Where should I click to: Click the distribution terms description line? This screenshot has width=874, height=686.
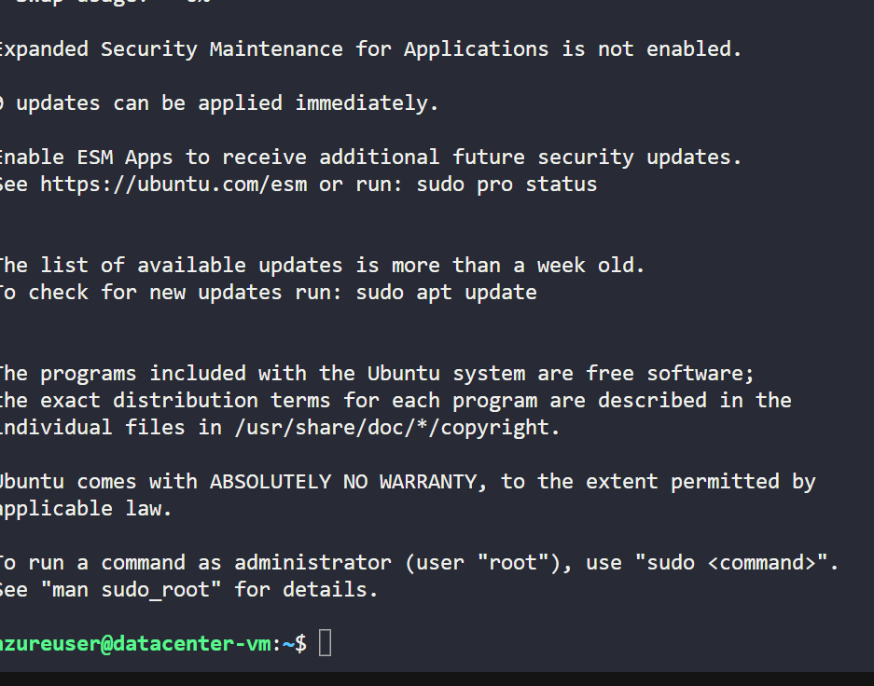point(395,400)
